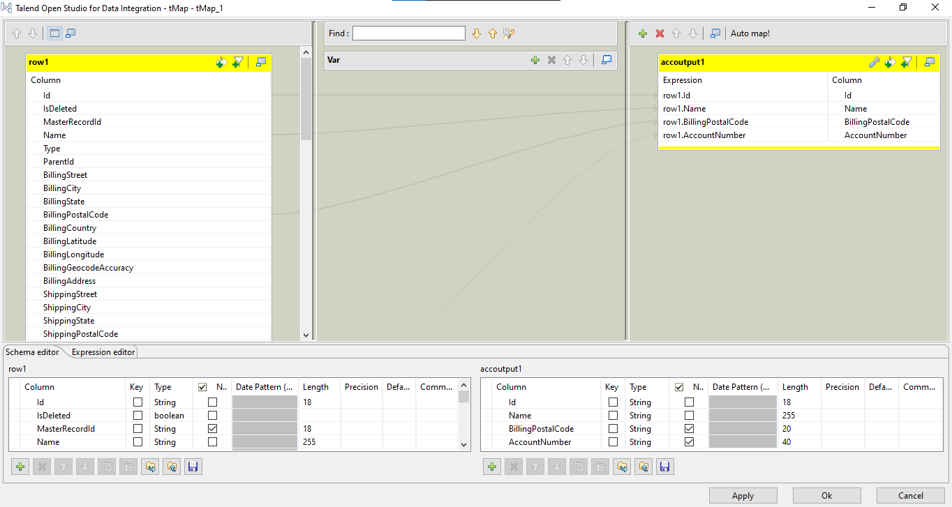Screen dimensions: 952x507
Task: Add a new variable in Var table
Action: click(x=535, y=60)
